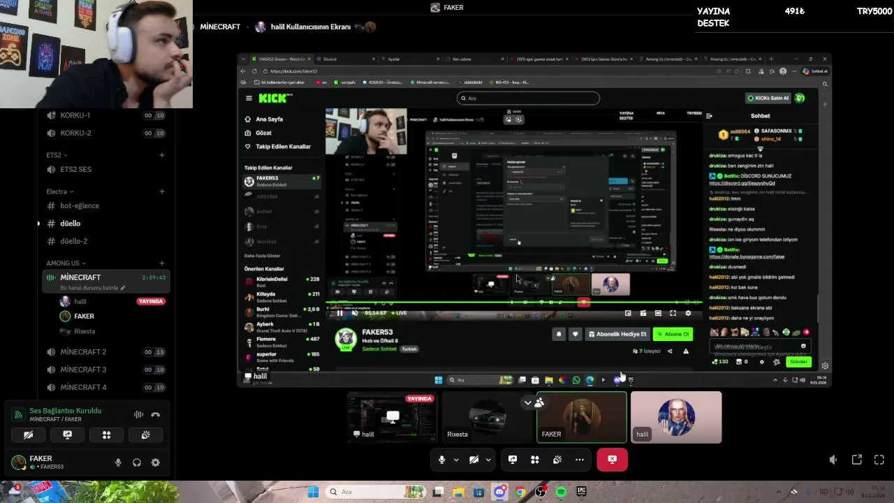The height and width of the screenshot is (503, 894).
Task: Collapse participants strip chevron
Action: coord(527,402)
